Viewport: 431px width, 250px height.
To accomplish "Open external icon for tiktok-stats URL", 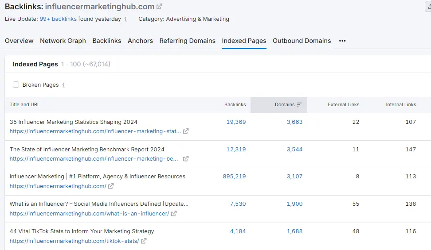I will 144,241.
